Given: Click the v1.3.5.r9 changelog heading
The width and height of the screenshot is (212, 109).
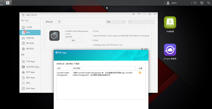Looking at the screenshot, I should 95,31.
